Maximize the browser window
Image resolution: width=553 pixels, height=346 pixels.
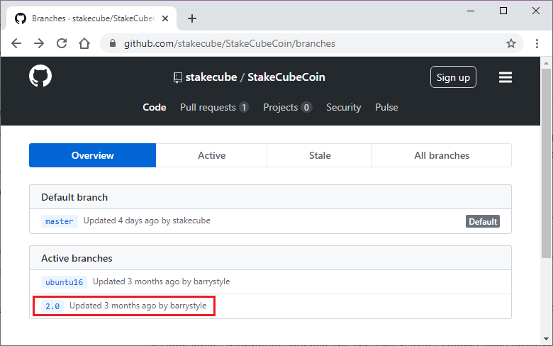pos(503,11)
